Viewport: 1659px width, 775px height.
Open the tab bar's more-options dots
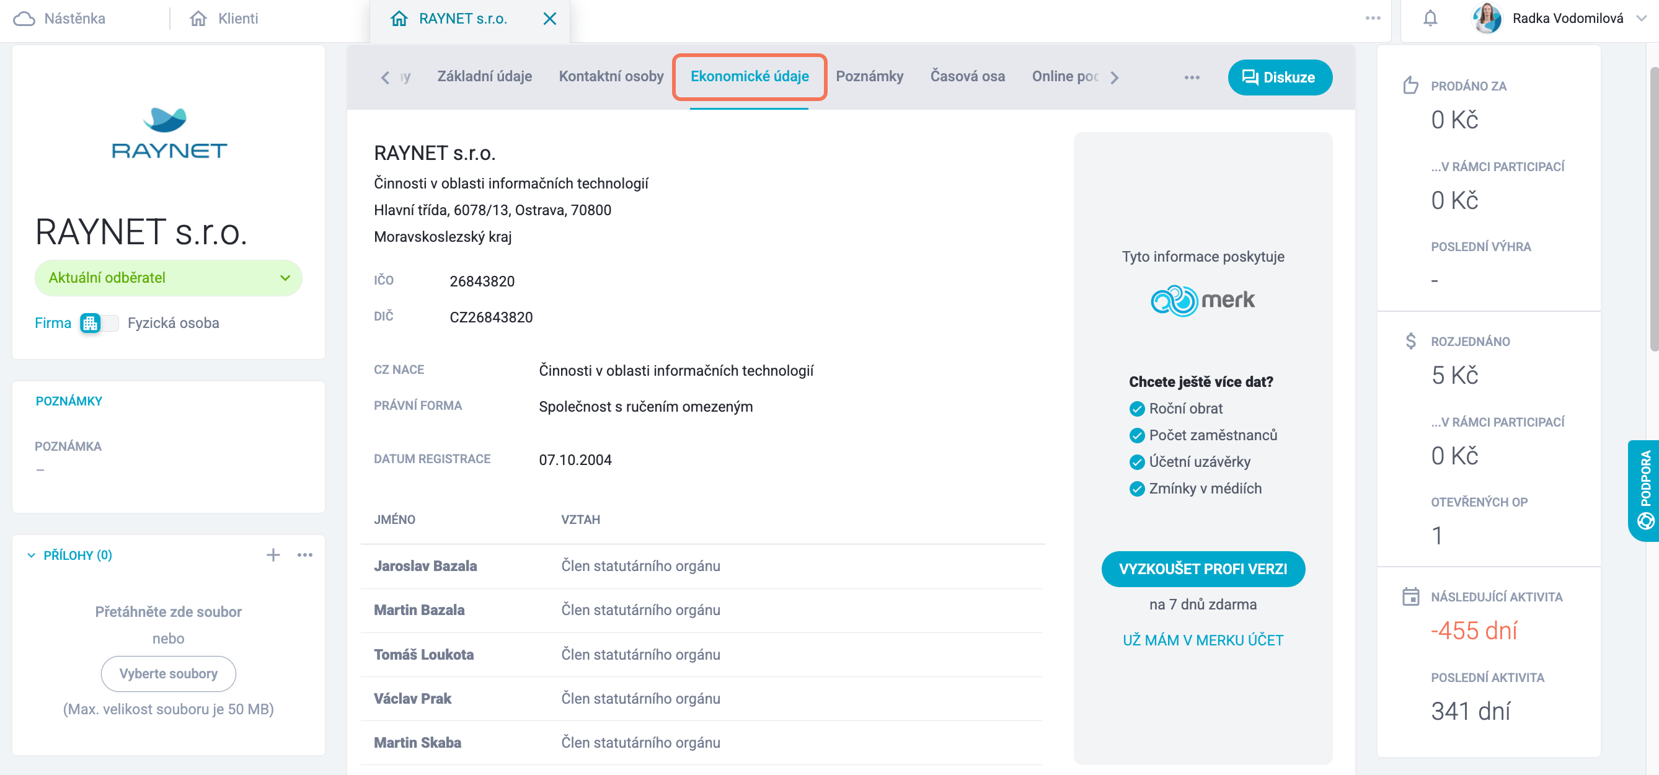coord(1192,77)
